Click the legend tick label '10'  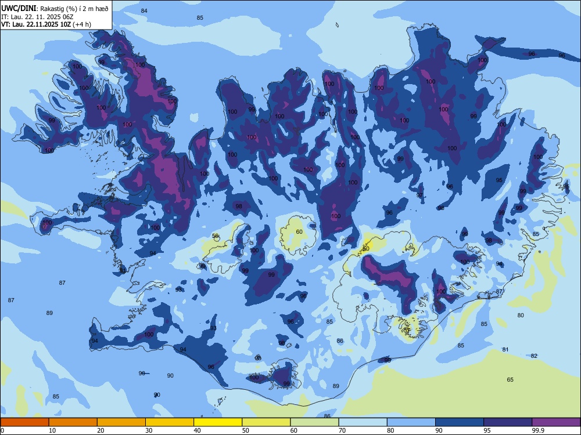52,430
